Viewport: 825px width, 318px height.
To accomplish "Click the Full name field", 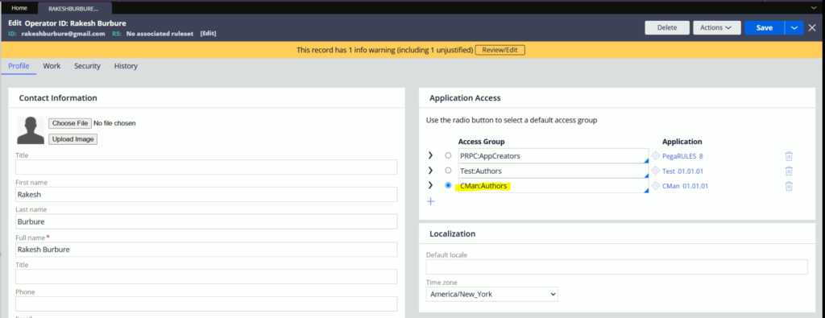I will click(206, 249).
